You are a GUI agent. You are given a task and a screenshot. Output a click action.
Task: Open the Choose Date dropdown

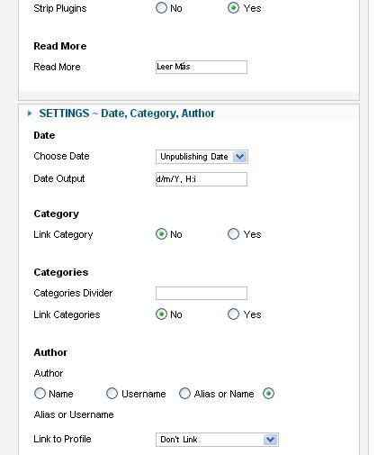[202, 157]
